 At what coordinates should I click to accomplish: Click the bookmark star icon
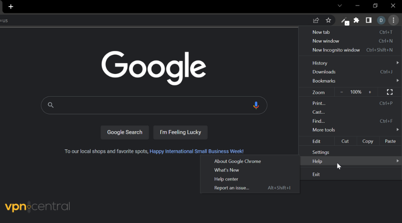tap(328, 20)
